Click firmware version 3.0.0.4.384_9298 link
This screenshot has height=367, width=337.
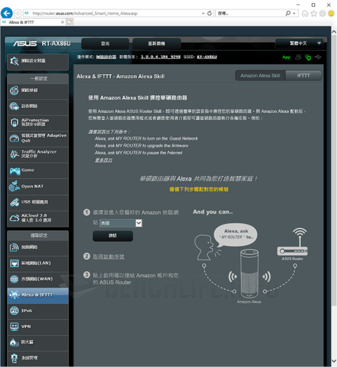coord(160,57)
